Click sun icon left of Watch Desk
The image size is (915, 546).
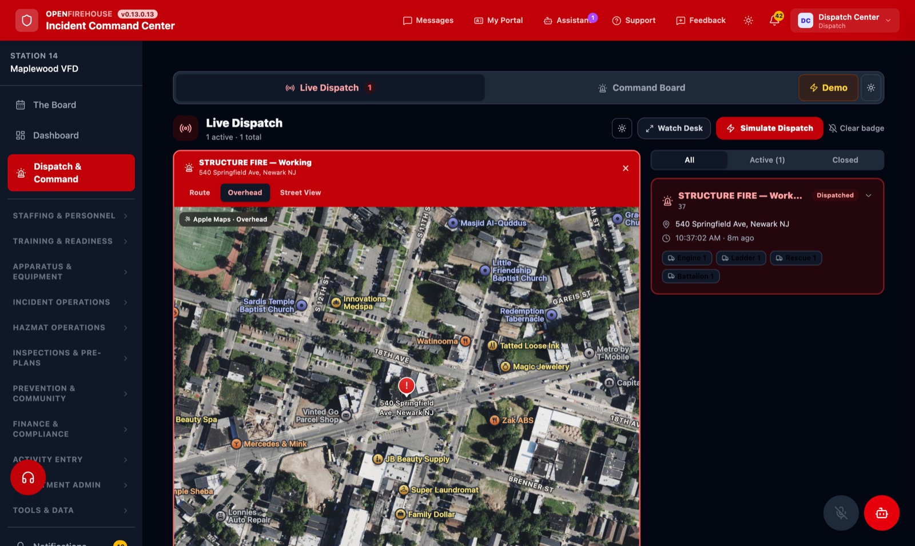click(622, 129)
